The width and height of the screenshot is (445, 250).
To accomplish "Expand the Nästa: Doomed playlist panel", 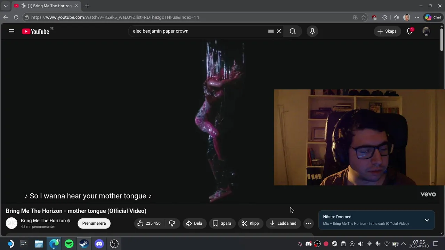I will coord(427,220).
